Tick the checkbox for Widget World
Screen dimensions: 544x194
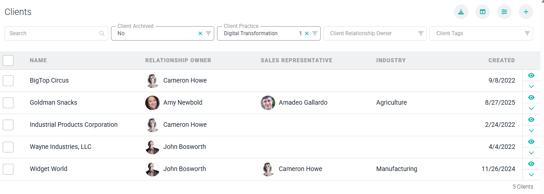8,169
